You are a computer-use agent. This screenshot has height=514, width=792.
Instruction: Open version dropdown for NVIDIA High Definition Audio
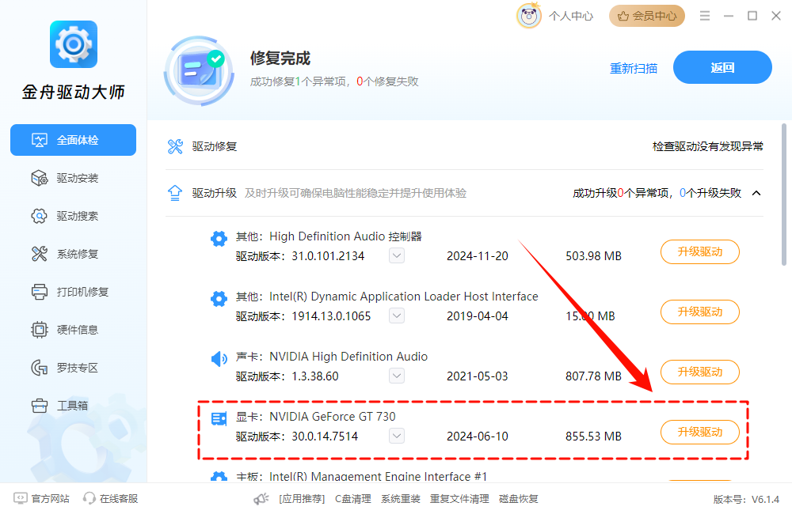[396, 376]
